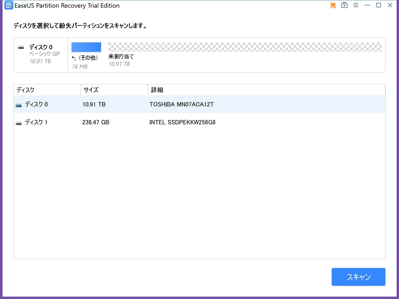Click the EaseUS app logo icon
Viewport: 399px width, 299px height.
(x=9, y=5)
